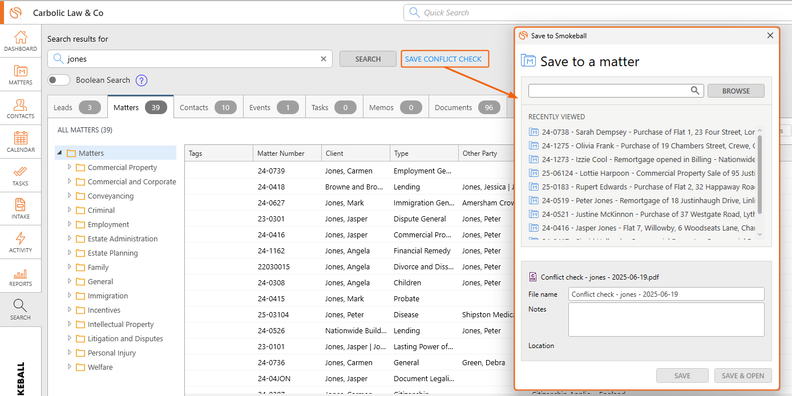Open the Reports sidebar section
This screenshot has width=792, height=396.
(21, 276)
